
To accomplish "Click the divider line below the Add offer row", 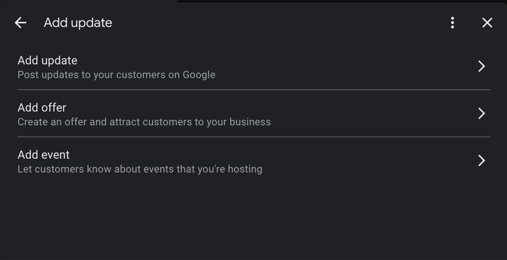I will [253, 136].
